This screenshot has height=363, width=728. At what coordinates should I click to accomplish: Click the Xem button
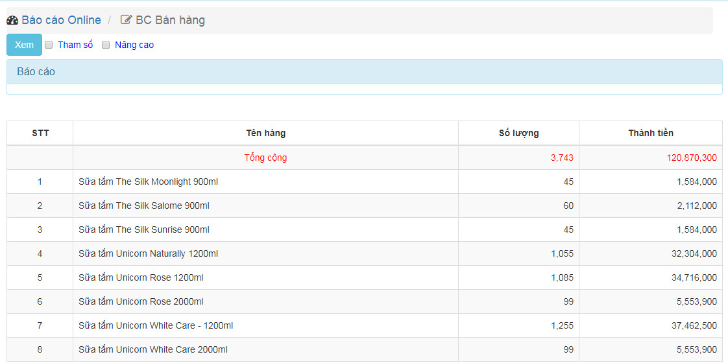coord(24,45)
